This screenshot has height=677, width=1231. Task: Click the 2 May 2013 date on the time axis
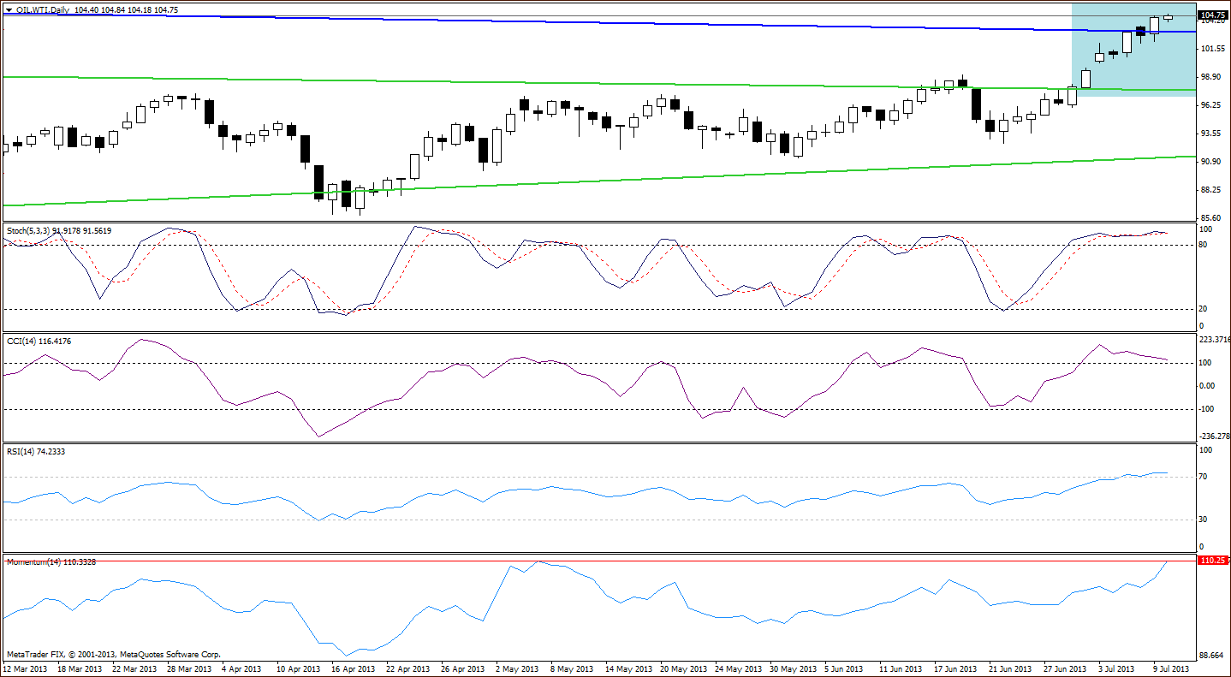518,668
